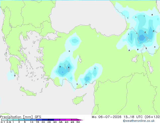Screen dimensions: 160x123
Task: Click the '45' legend scale number
Action: coord(72,122)
